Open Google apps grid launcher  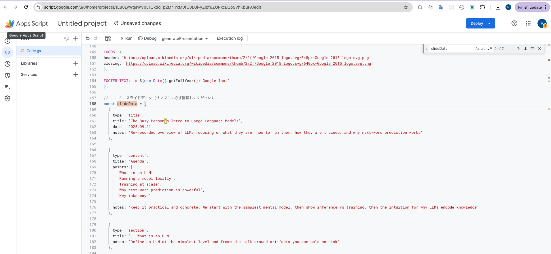528,23
